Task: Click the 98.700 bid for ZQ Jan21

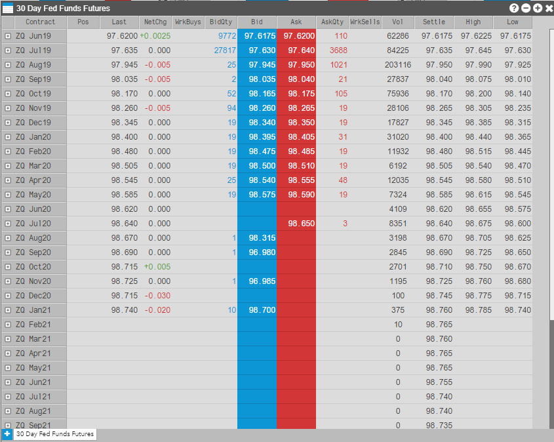Action: click(x=257, y=310)
